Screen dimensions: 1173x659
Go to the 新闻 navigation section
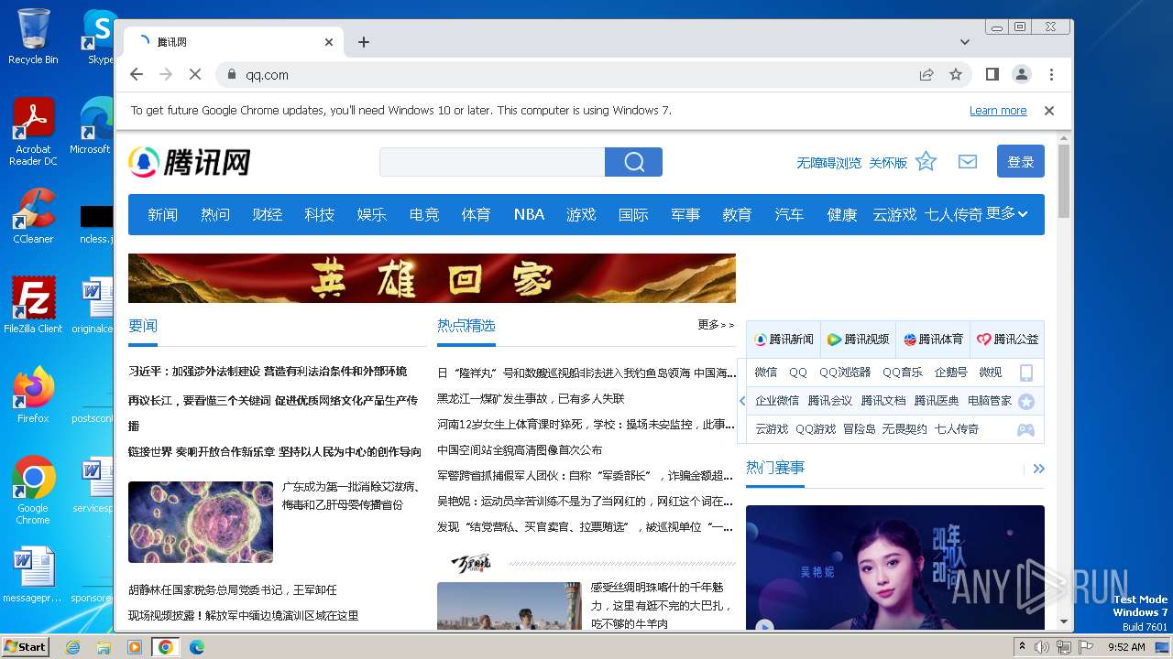coord(163,214)
